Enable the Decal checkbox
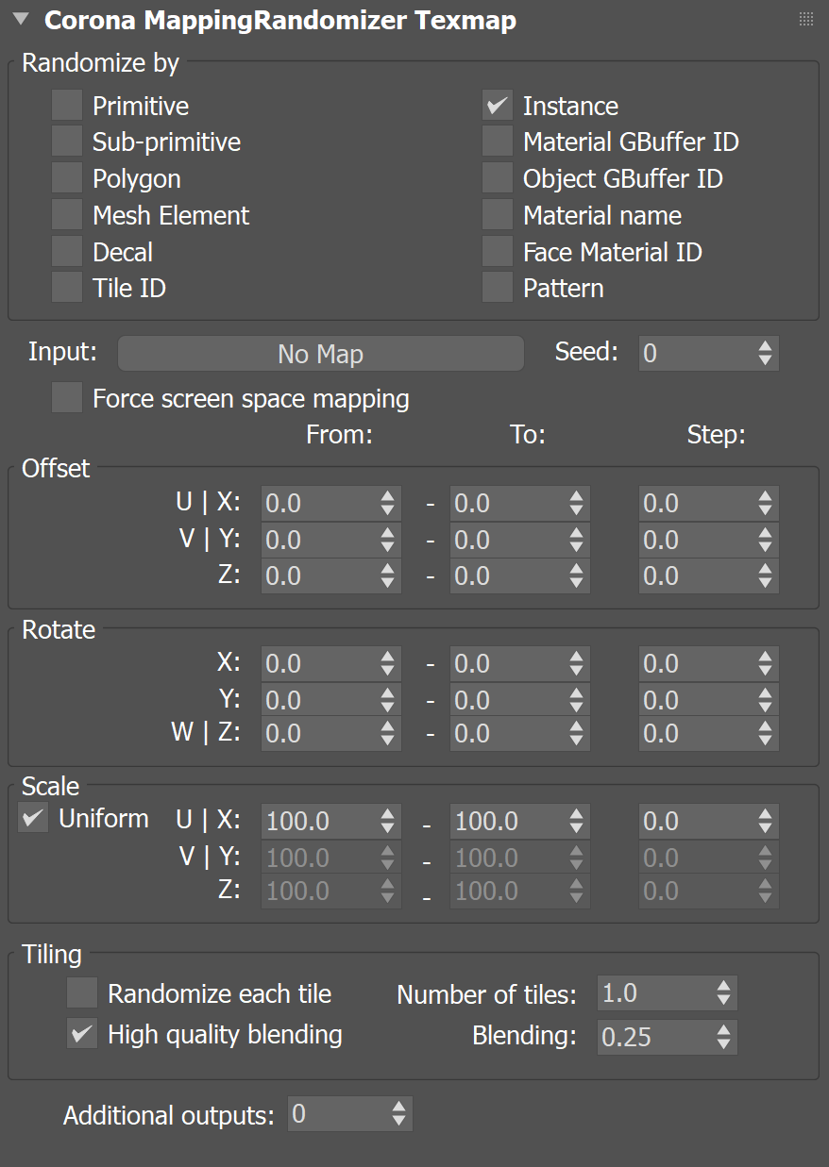The width and height of the screenshot is (829, 1167). 67,251
